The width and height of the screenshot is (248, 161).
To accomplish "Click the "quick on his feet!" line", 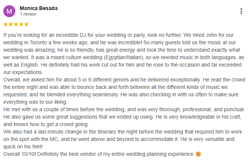I will point(23,146).
